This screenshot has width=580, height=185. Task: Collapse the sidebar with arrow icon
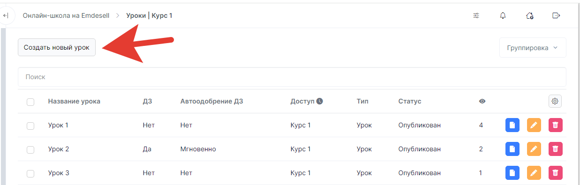click(x=5, y=15)
